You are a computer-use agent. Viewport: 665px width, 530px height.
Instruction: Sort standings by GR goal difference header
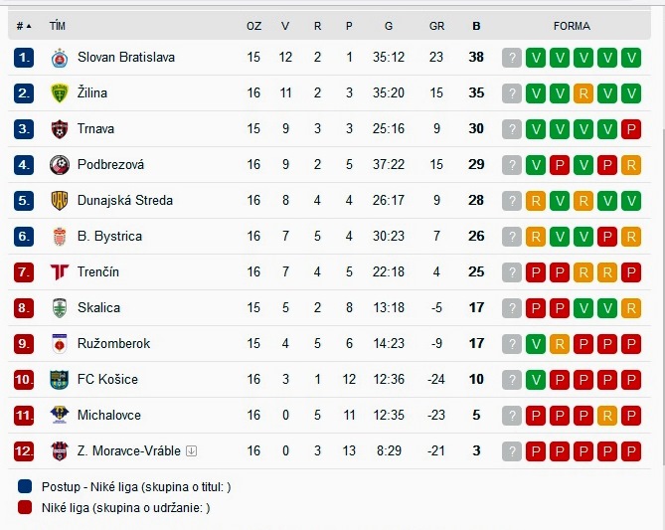click(x=436, y=26)
